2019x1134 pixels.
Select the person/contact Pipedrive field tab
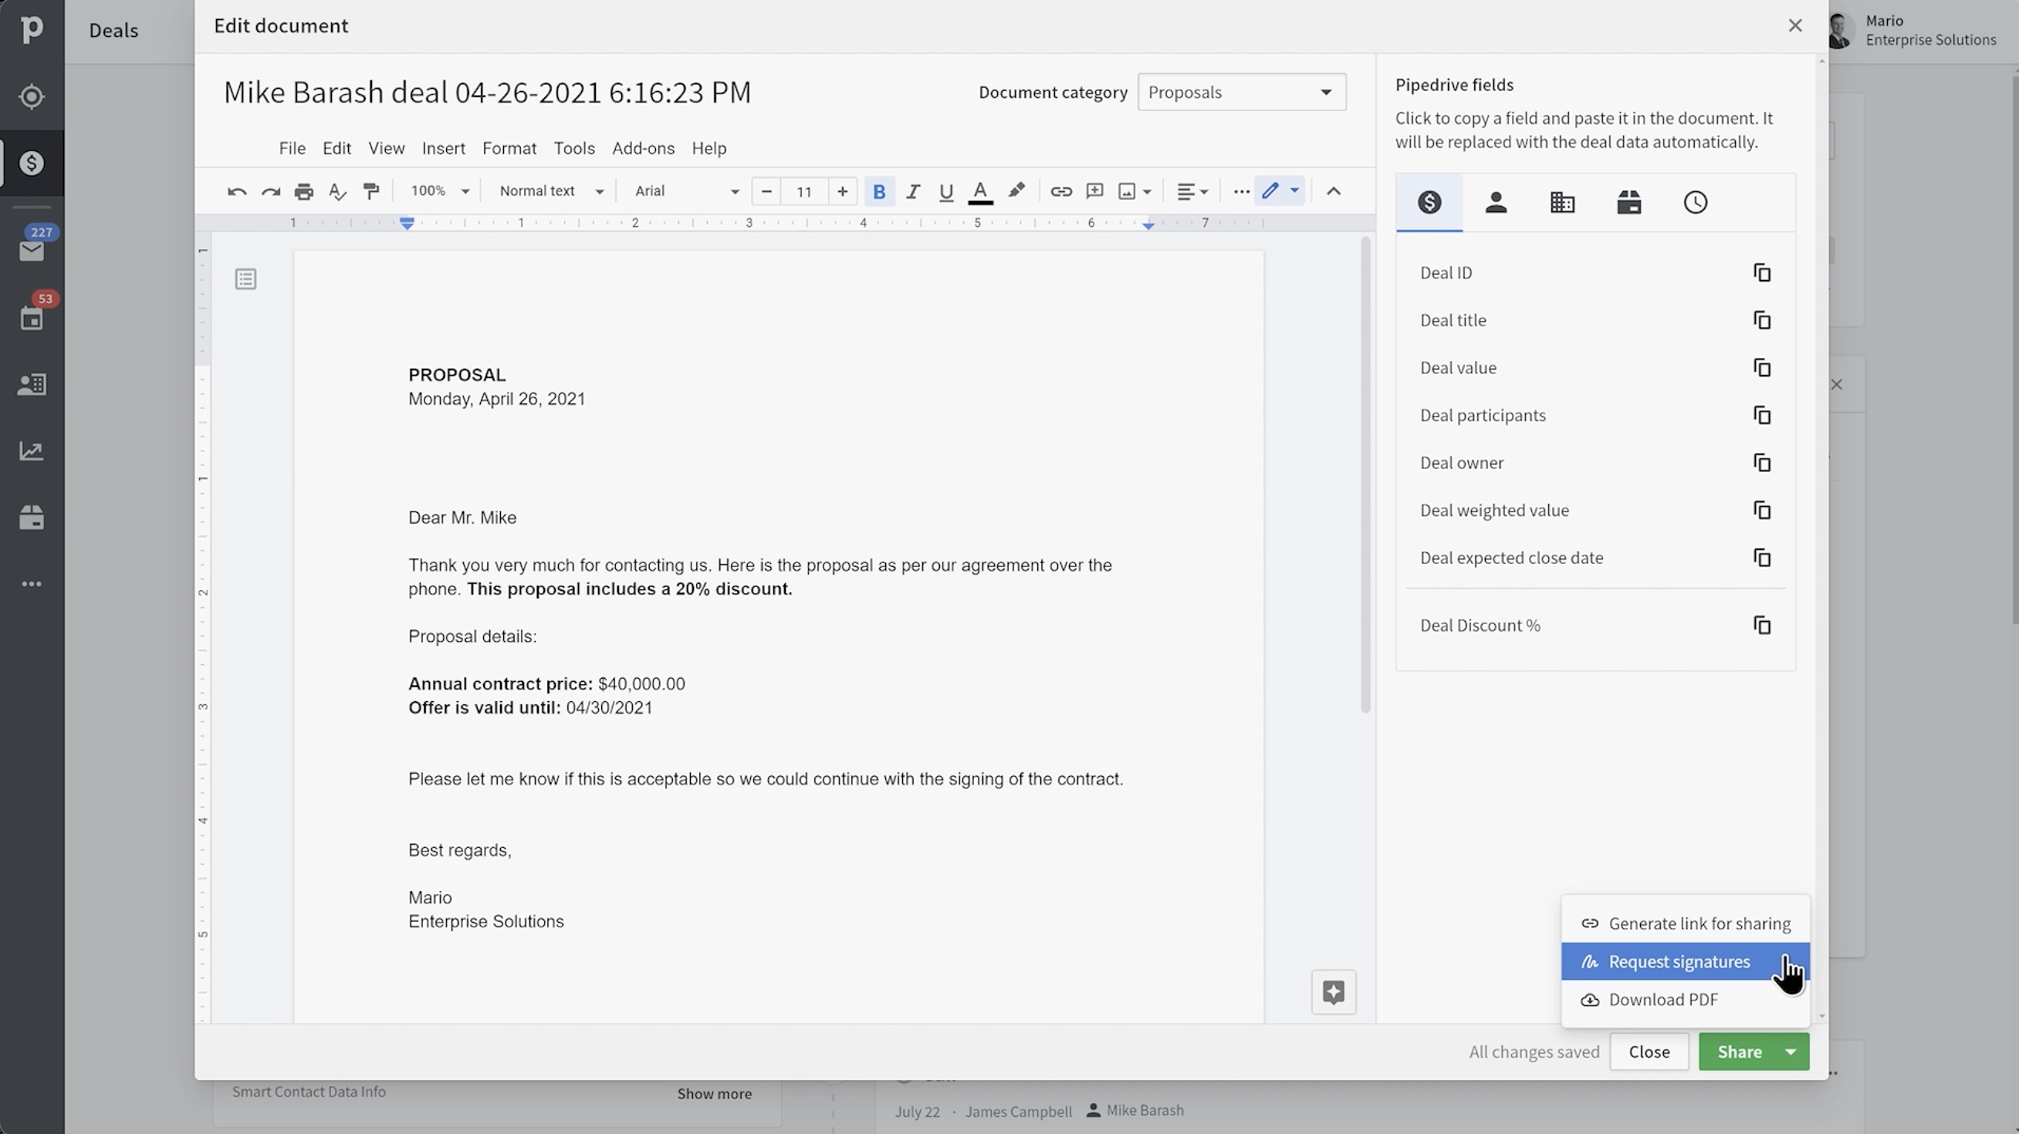point(1495,202)
